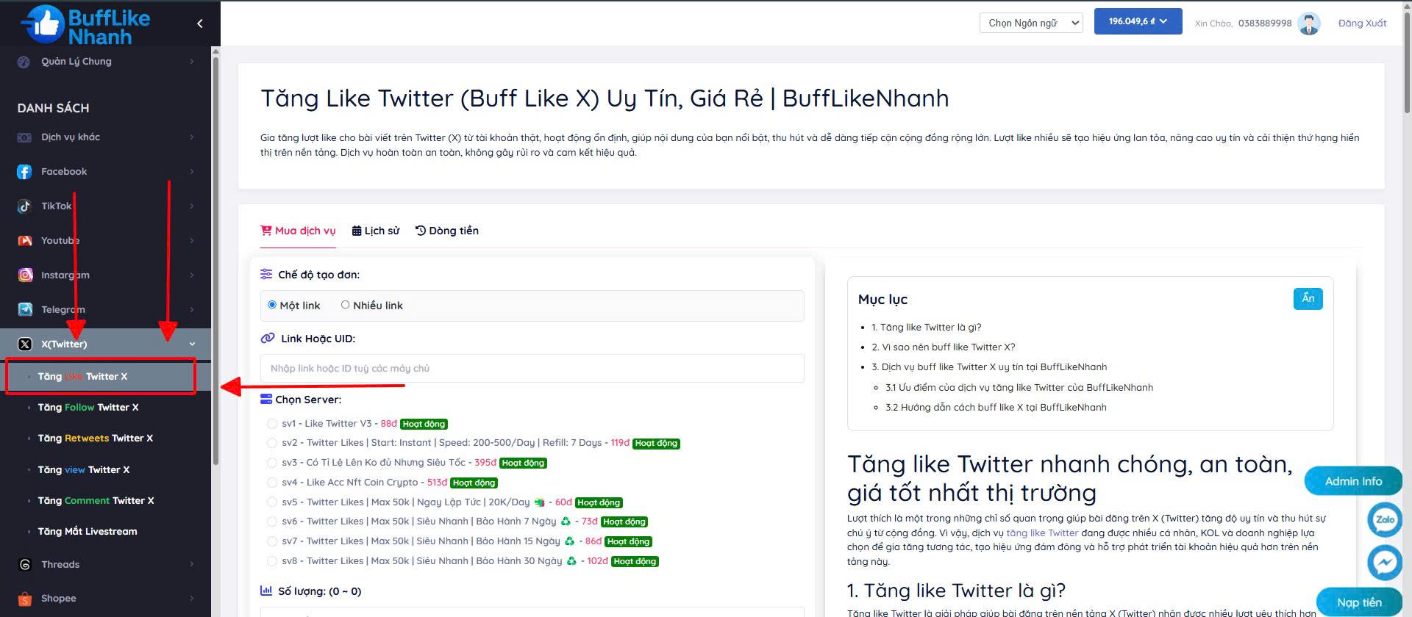Expand Quản Lý Chung chevron
Viewport: 1412px width, 617px height.
point(192,62)
